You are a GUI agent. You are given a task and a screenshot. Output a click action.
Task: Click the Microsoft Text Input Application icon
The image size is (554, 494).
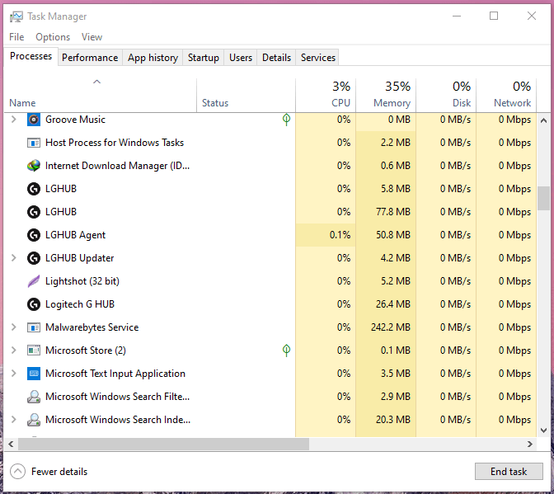[34, 374]
